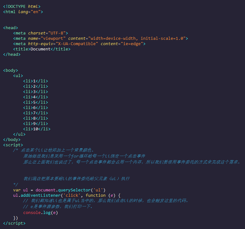Viewport: 245px width, 229px height.
Task: Click the closing </head> tag
Action: 12,55
